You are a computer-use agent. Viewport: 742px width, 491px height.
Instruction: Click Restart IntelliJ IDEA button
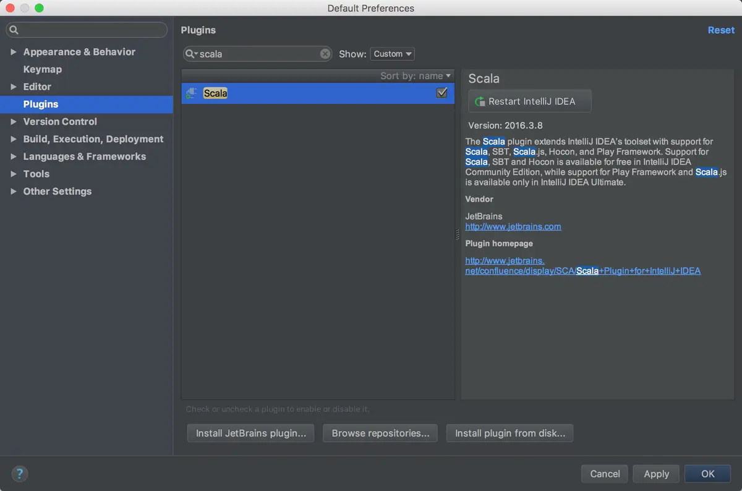click(x=530, y=101)
